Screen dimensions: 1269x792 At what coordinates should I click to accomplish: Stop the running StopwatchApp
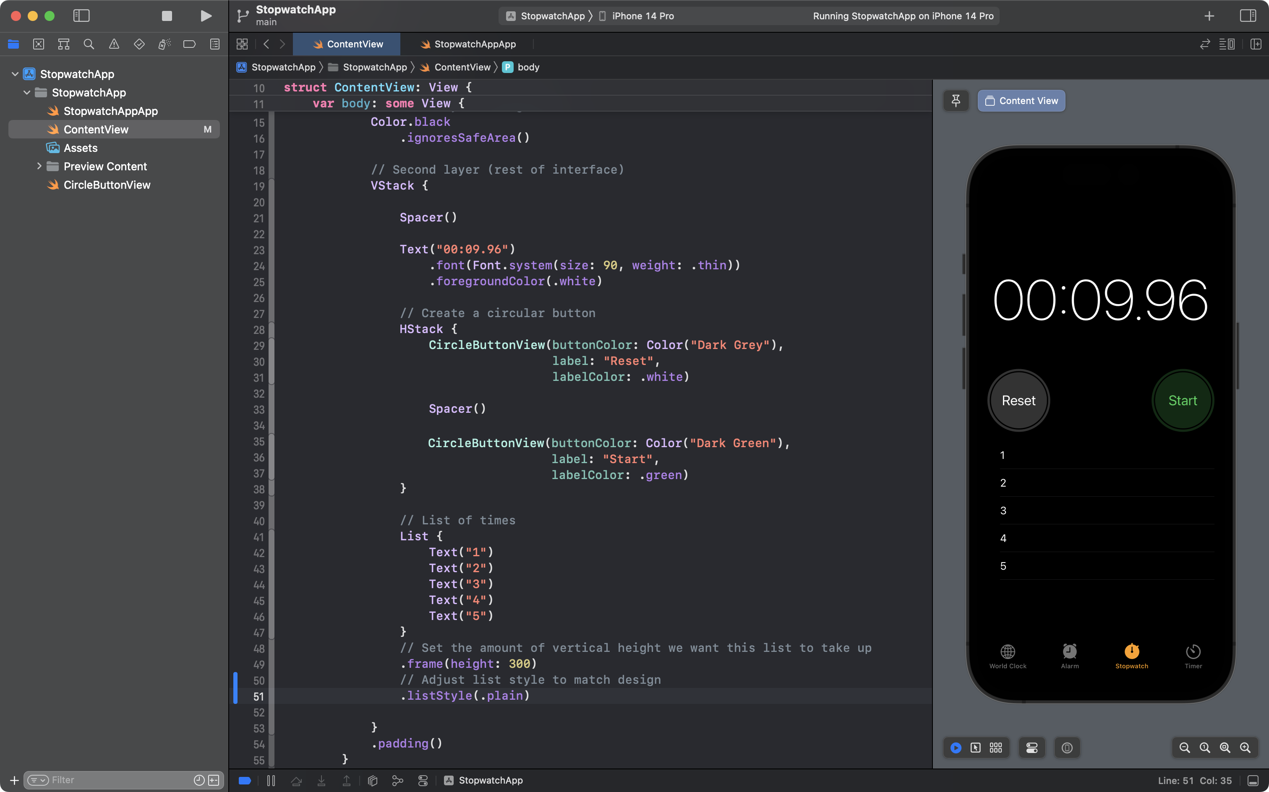167,16
